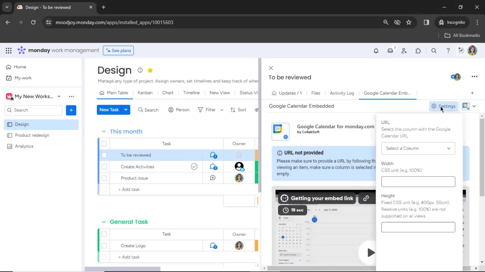Screen dimensions: 485x272
Task: Click the New Task button
Action: 109,110
